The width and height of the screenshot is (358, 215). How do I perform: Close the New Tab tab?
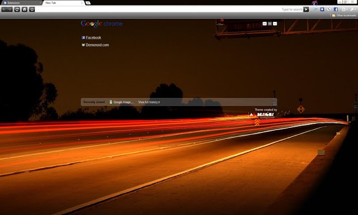[x=82, y=3]
